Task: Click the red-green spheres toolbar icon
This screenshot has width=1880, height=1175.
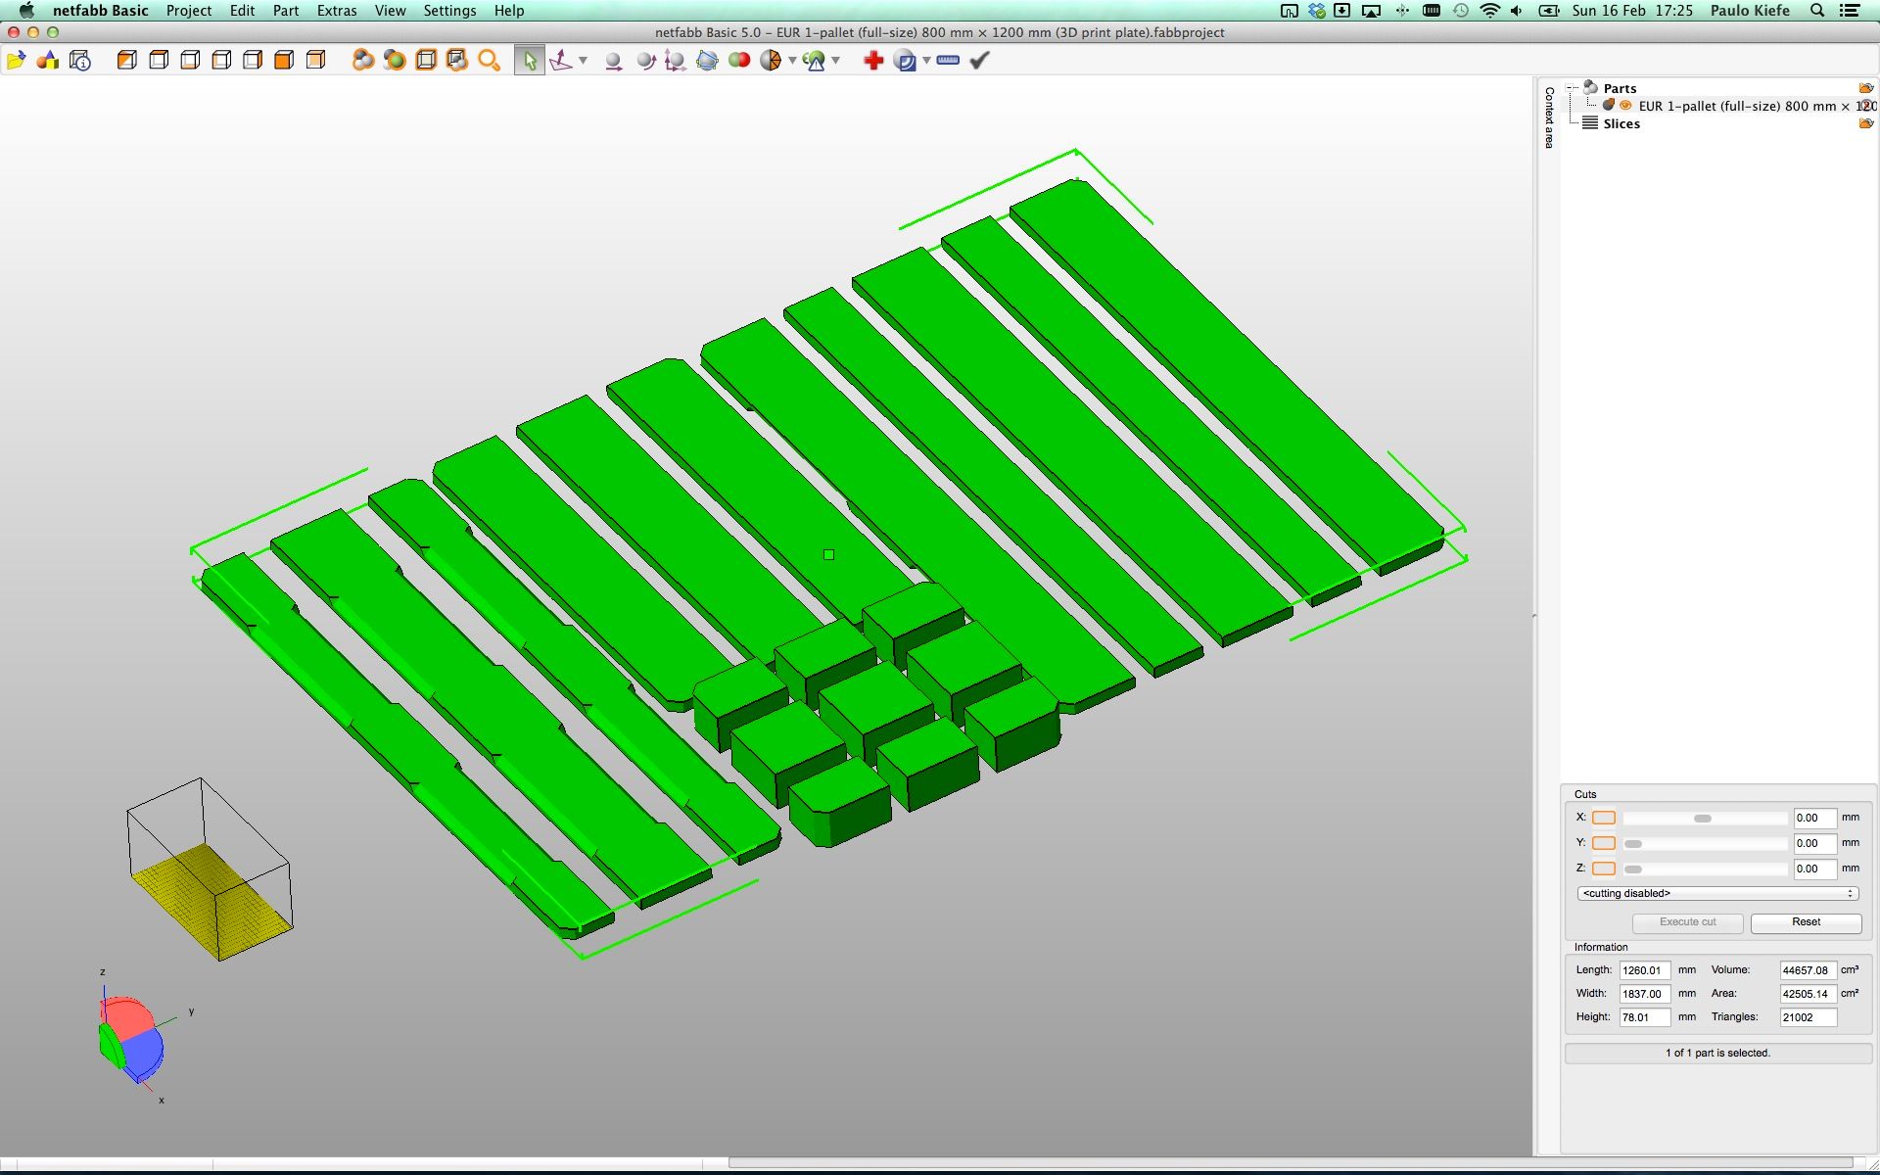Action: click(x=739, y=61)
